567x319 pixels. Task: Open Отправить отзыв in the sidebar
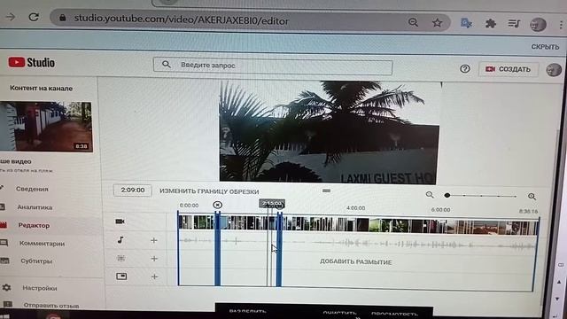click(51, 305)
